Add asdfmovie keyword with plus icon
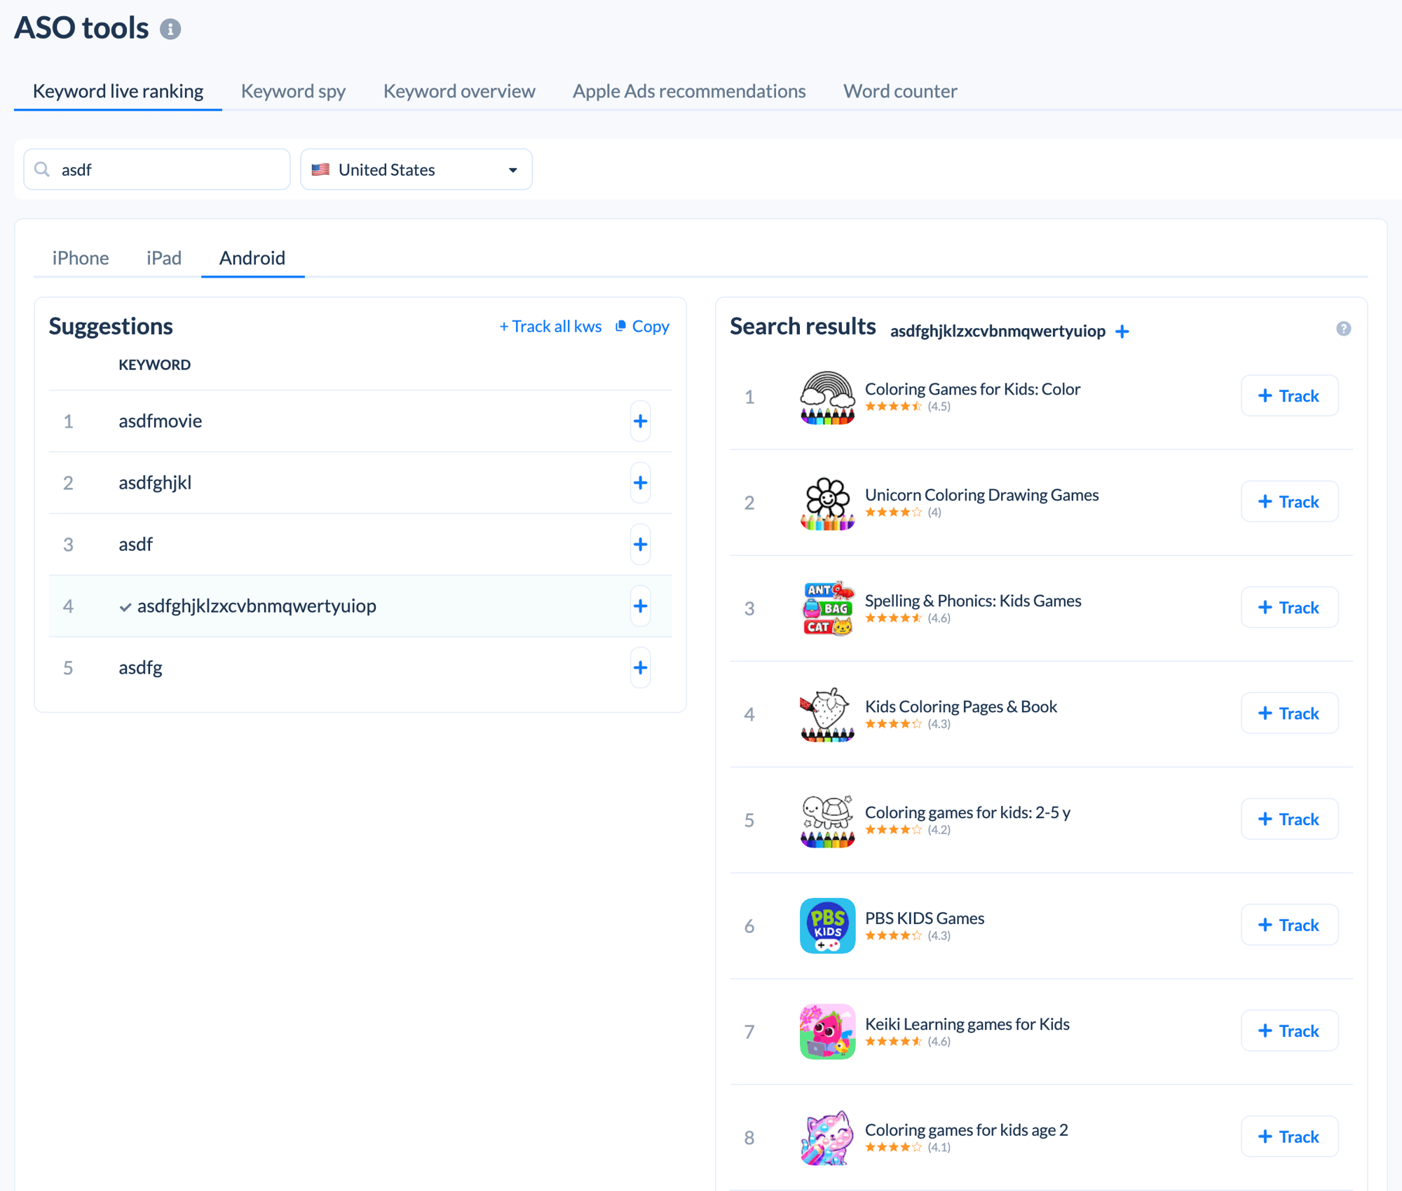 640,421
